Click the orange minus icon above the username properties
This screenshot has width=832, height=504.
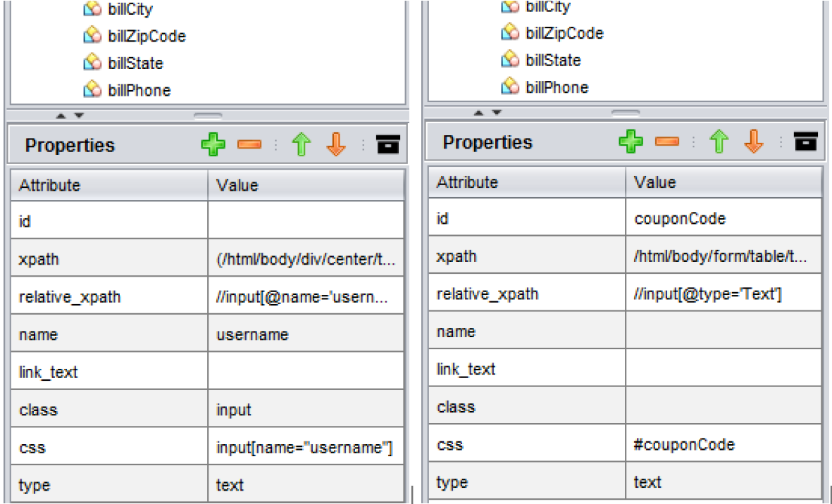click(249, 145)
